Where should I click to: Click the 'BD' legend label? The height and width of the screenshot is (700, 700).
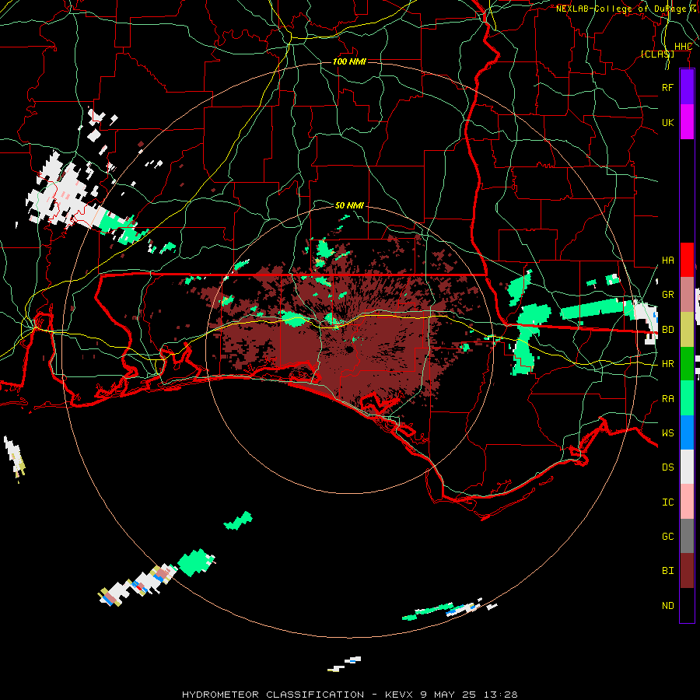coord(667,330)
